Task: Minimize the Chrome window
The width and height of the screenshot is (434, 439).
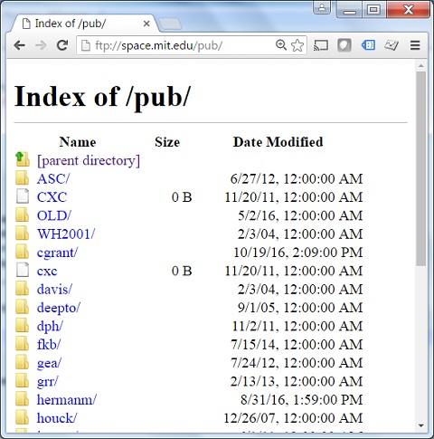Action: tap(350, 9)
